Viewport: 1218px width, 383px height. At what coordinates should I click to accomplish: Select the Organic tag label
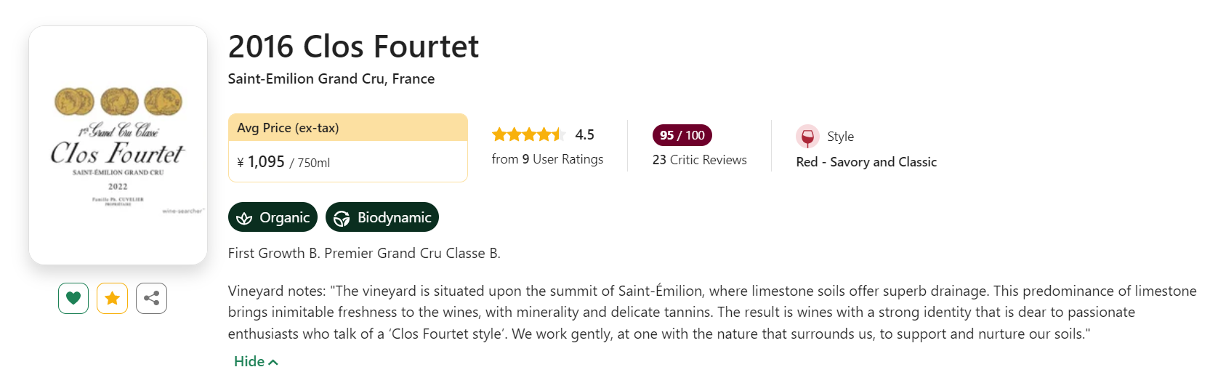pyautogui.click(x=284, y=217)
